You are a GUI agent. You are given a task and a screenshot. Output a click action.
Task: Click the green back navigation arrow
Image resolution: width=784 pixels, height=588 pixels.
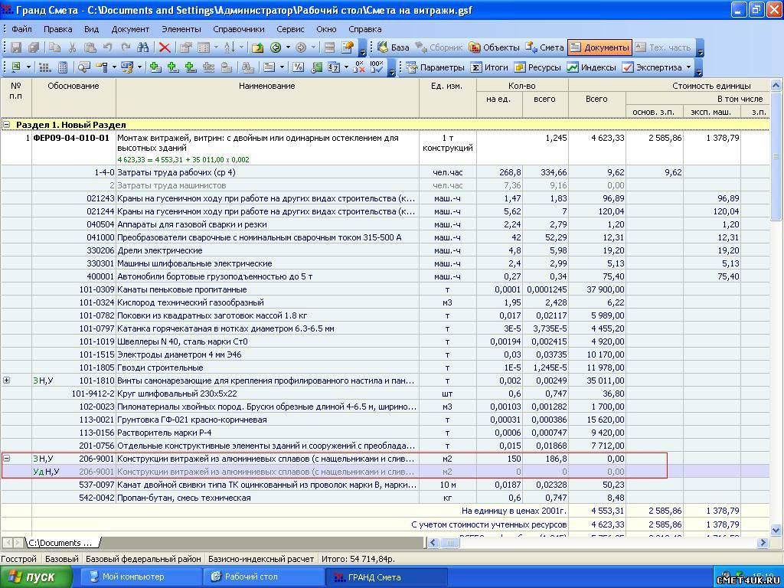[x=276, y=47]
